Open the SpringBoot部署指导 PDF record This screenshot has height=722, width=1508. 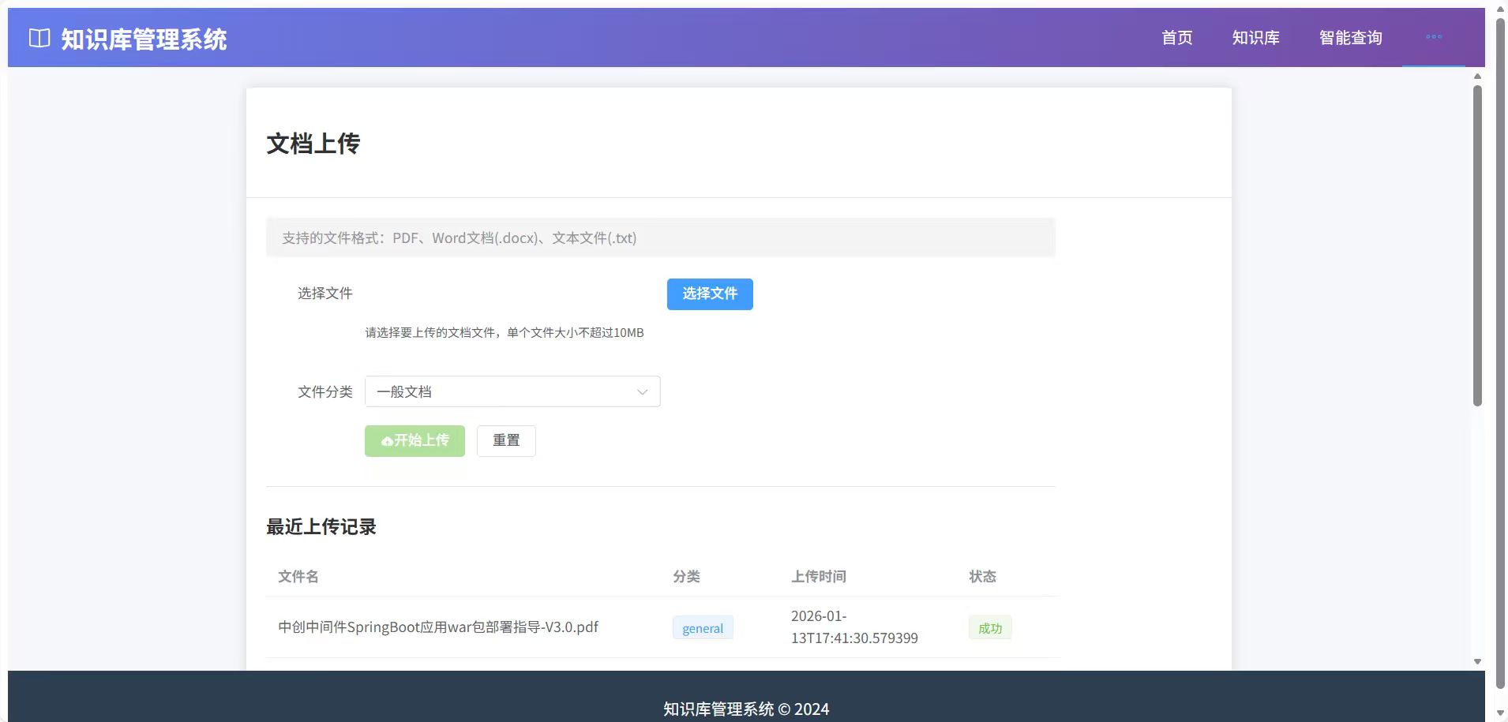(438, 627)
